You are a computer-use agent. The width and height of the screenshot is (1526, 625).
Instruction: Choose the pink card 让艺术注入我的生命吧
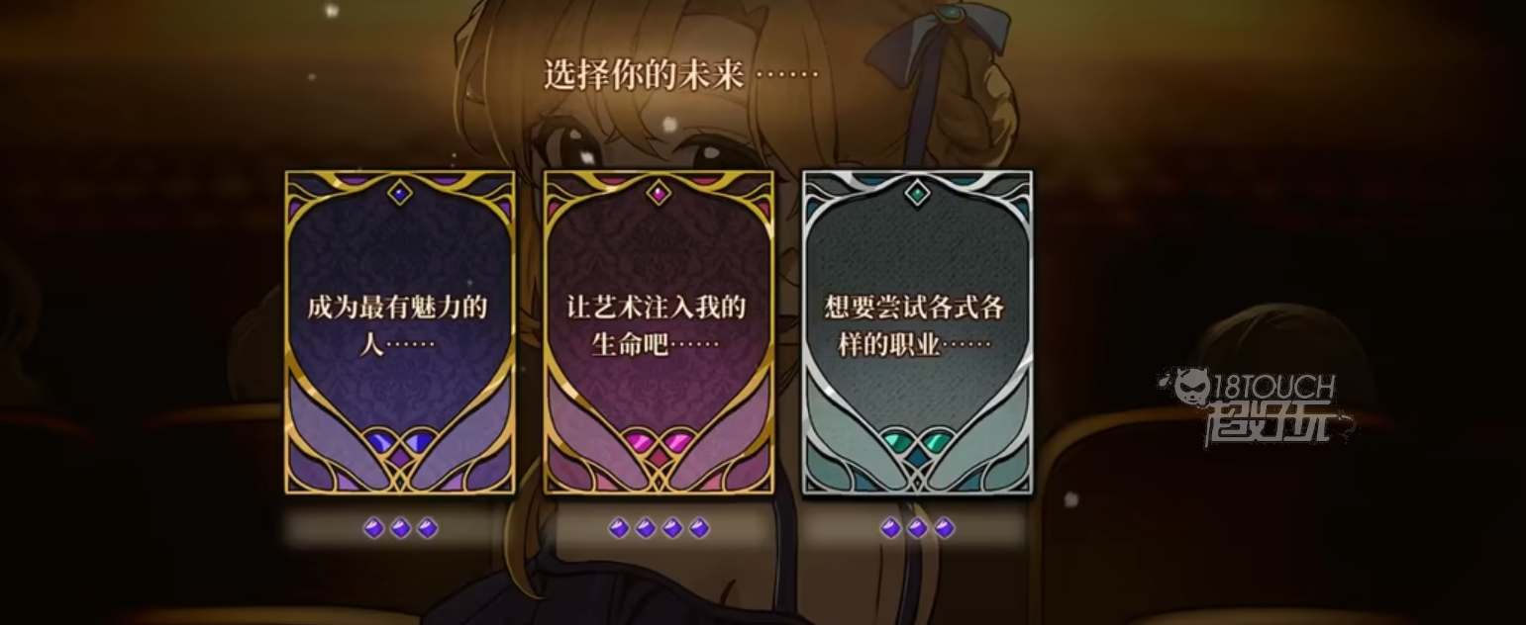click(x=659, y=332)
